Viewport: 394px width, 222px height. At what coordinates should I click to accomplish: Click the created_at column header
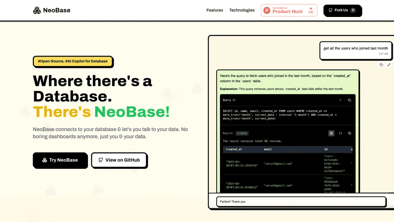[x=234, y=149]
